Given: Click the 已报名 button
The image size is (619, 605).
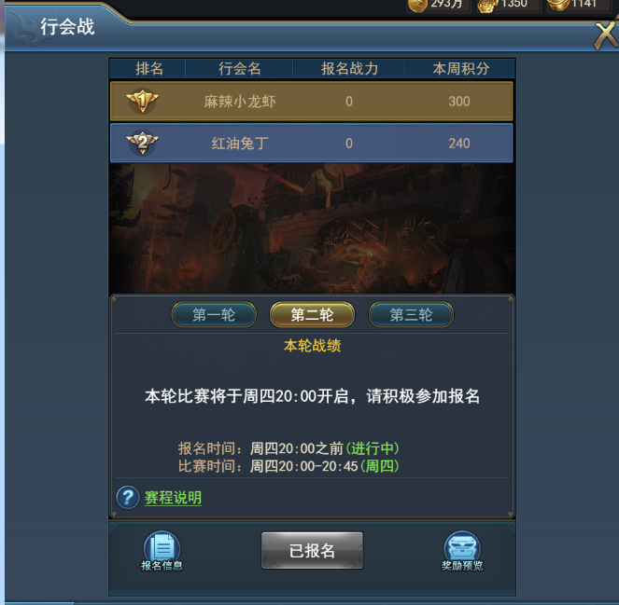Looking at the screenshot, I should (x=312, y=550).
